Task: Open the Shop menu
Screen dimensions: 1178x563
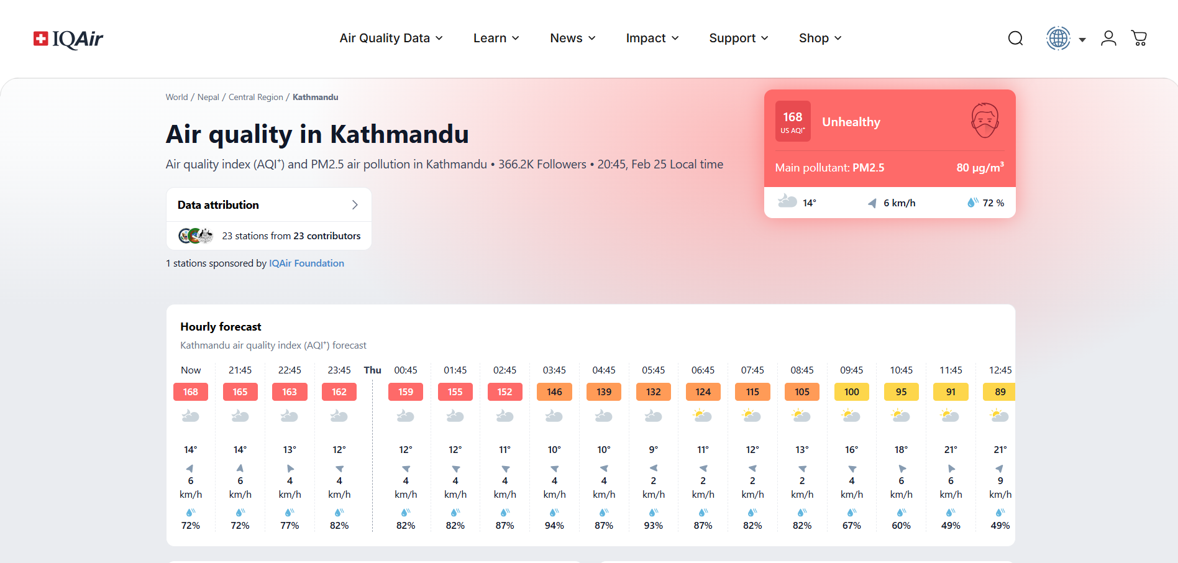Action: tap(820, 39)
